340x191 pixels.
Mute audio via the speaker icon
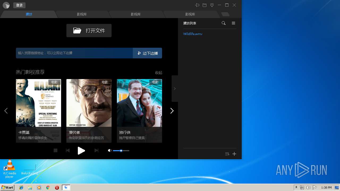click(109, 150)
